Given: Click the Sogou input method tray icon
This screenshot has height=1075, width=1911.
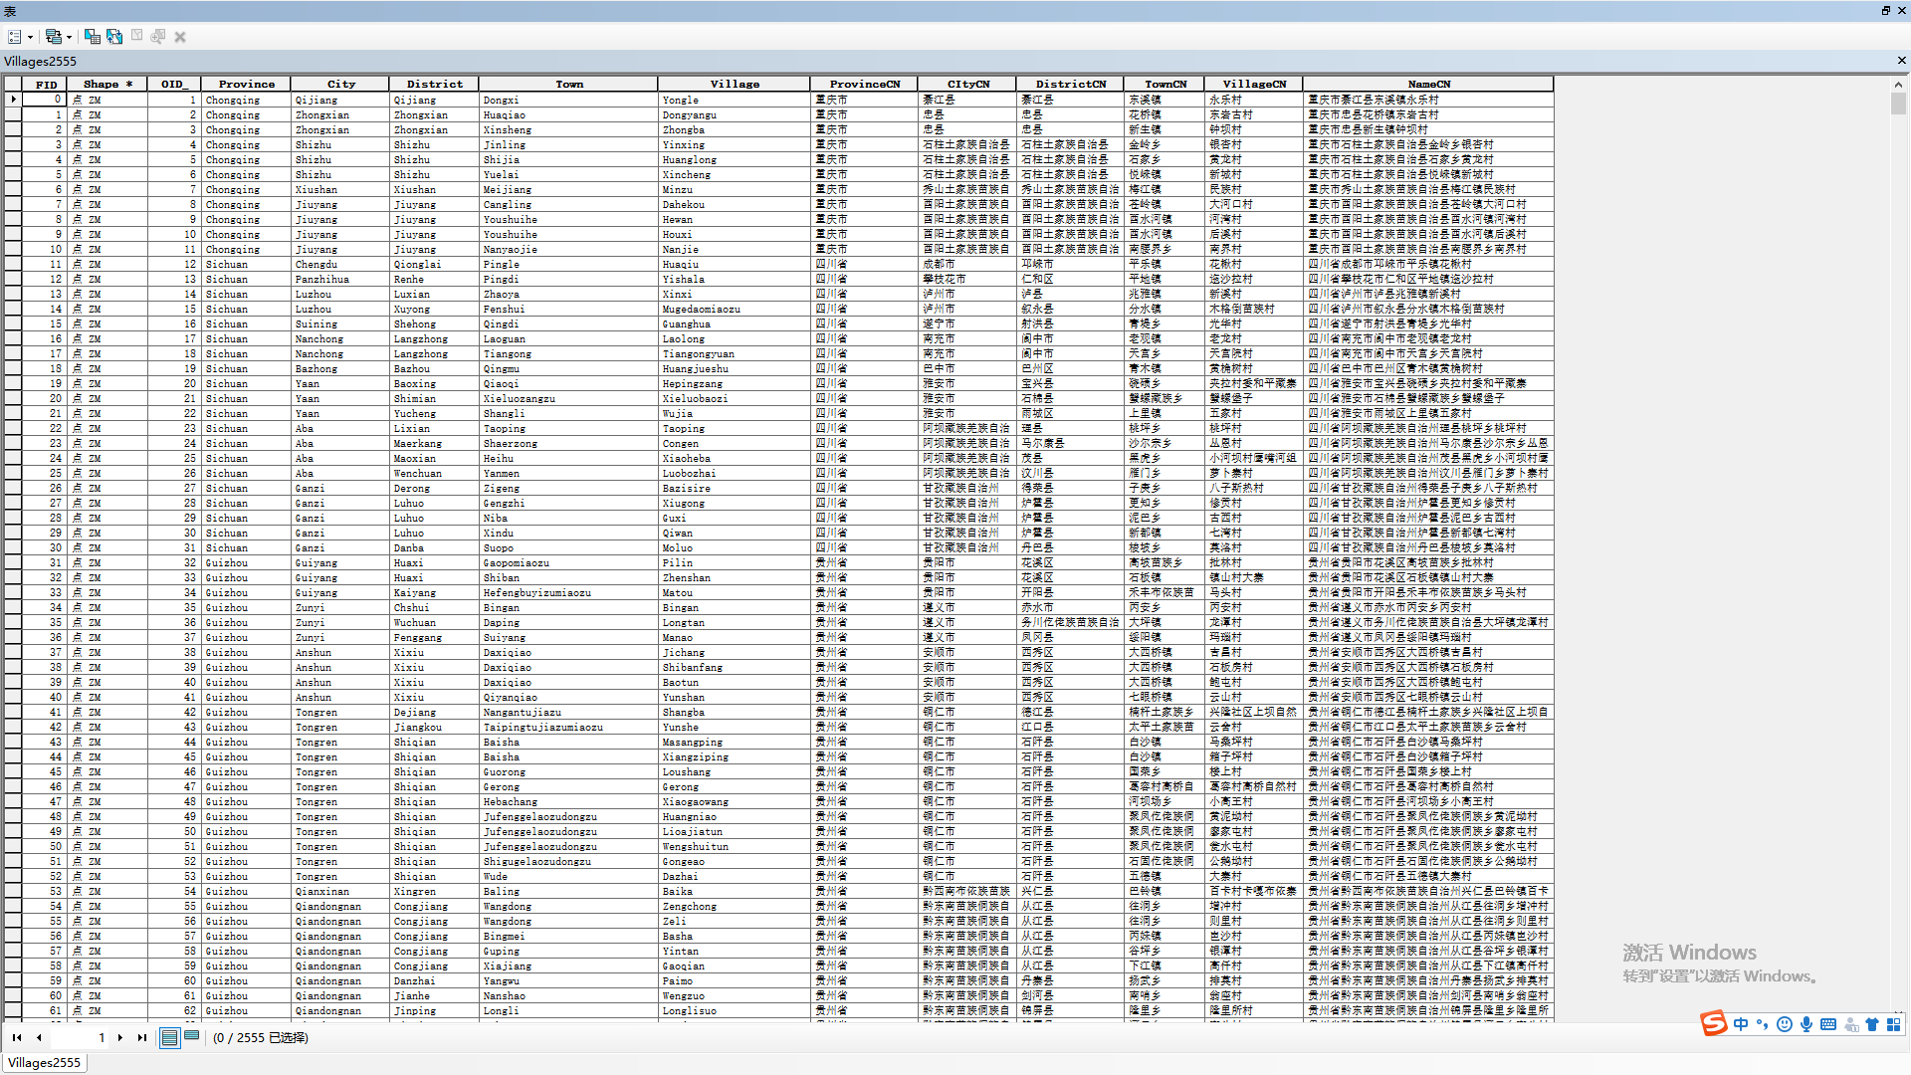Looking at the screenshot, I should click(x=1713, y=1023).
